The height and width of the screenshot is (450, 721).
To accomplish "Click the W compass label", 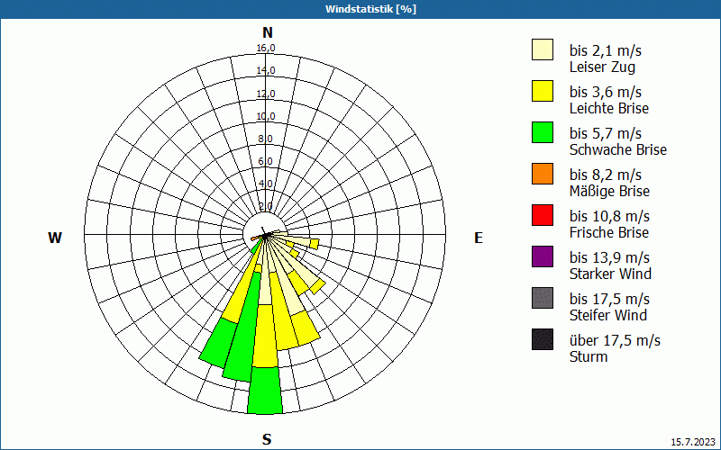I will [x=55, y=238].
